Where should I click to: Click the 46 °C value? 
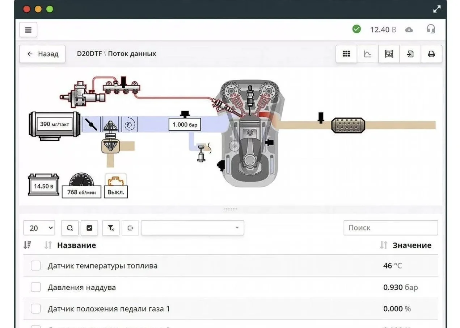tap(392, 266)
